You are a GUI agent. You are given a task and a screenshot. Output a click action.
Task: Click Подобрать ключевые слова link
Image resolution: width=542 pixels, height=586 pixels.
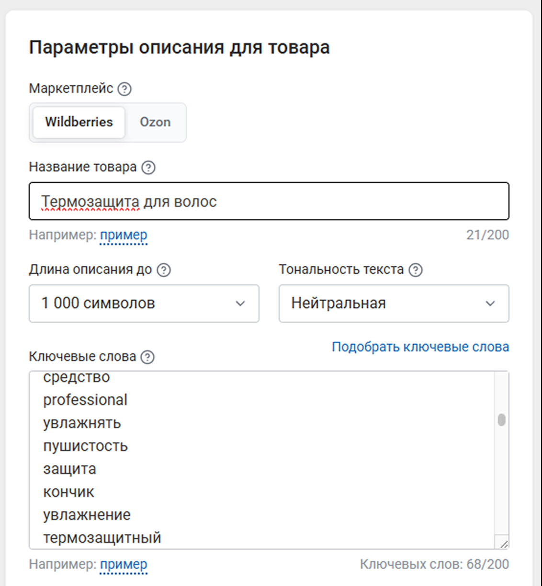click(420, 347)
